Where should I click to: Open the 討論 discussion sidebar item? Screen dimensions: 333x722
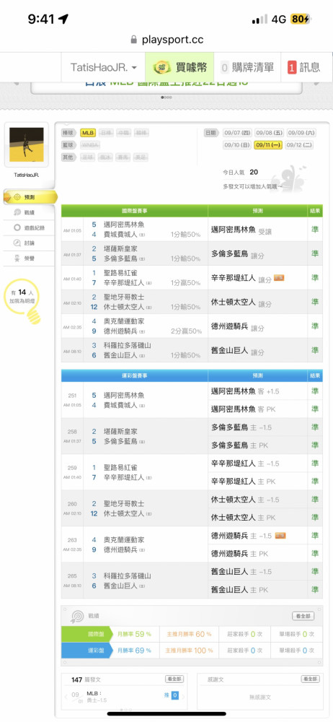[x=29, y=243]
